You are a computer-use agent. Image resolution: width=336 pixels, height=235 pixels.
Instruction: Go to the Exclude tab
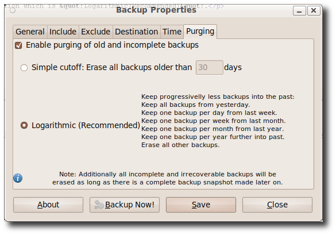click(96, 32)
